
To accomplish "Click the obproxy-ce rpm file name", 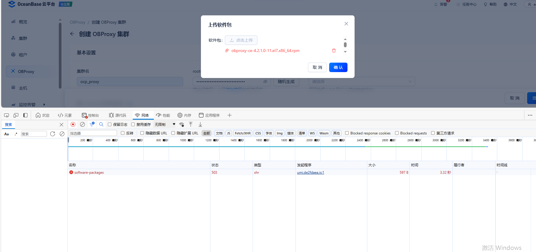I will point(265,51).
